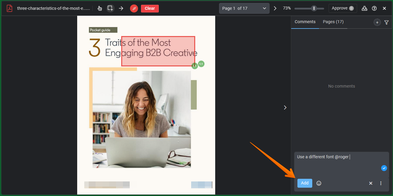
Task: Go to next page using chevron
Action: tap(275, 8)
